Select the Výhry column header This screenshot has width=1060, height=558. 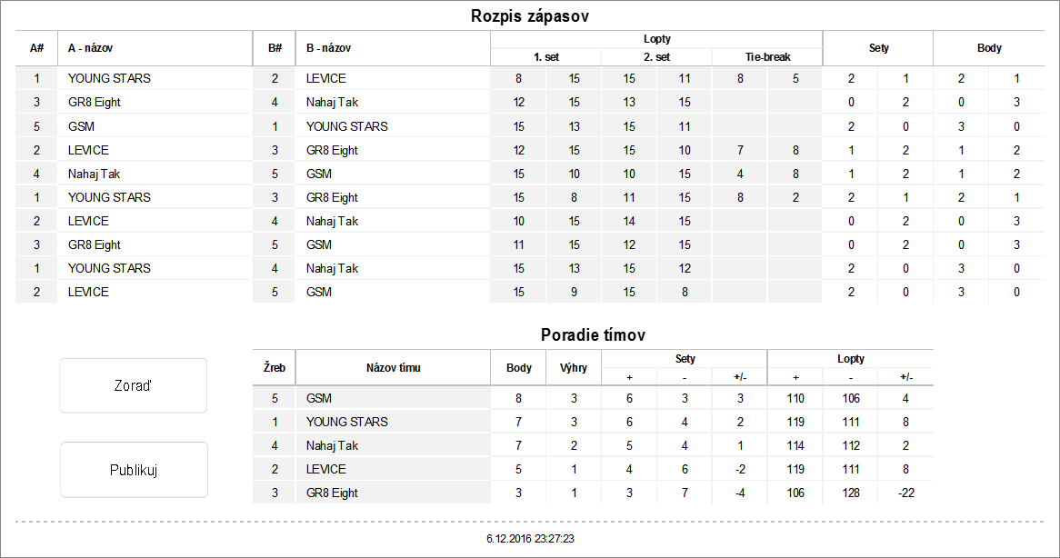point(574,368)
